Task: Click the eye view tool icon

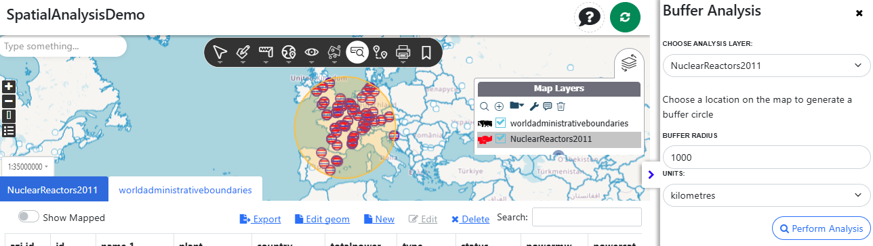Action: (312, 52)
